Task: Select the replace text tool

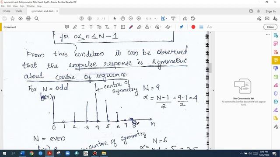Action: click(x=99, y=27)
